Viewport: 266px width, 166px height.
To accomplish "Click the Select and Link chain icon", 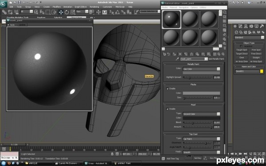I will tap(4, 12).
